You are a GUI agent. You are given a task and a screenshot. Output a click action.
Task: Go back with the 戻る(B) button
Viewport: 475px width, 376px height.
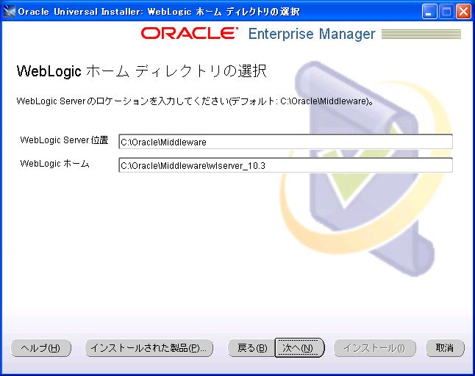pos(251,348)
